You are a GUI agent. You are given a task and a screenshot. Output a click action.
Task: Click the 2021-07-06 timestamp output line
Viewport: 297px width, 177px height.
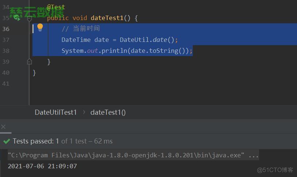(42, 166)
